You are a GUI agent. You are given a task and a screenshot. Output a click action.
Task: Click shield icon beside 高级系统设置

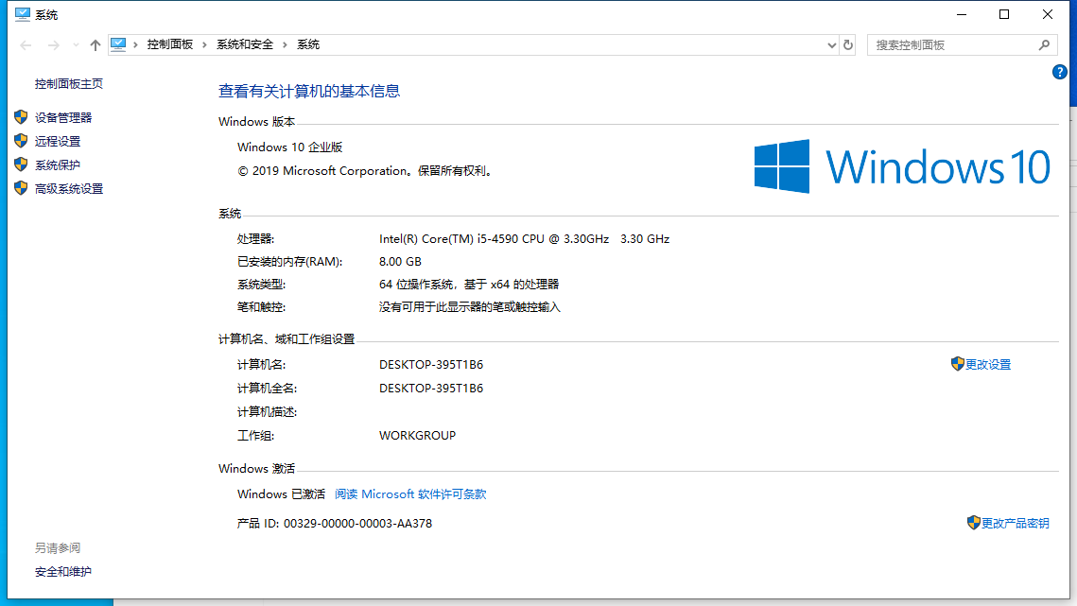click(21, 188)
